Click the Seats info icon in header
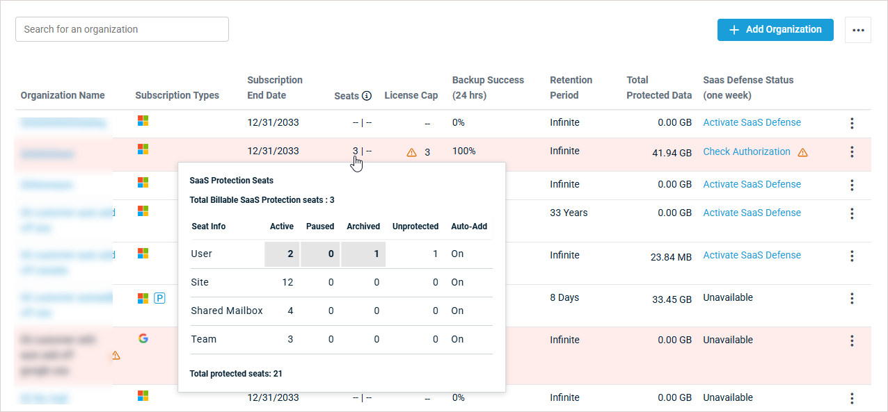Viewport: 888px width, 412px height. tap(367, 96)
